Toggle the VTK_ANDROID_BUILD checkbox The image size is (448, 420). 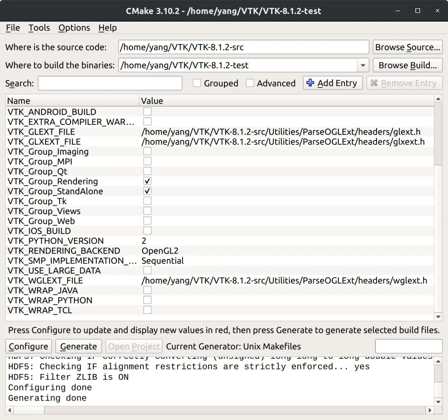(x=147, y=112)
